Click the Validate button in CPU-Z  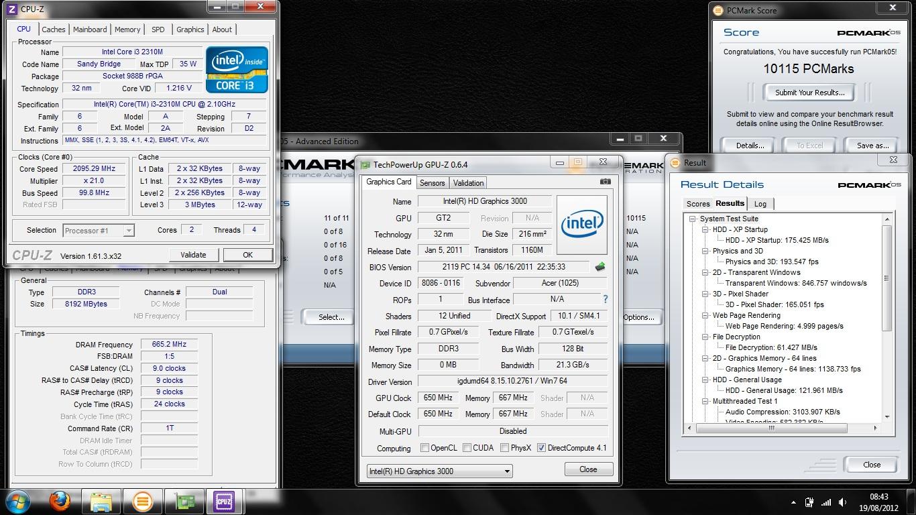[x=193, y=255]
